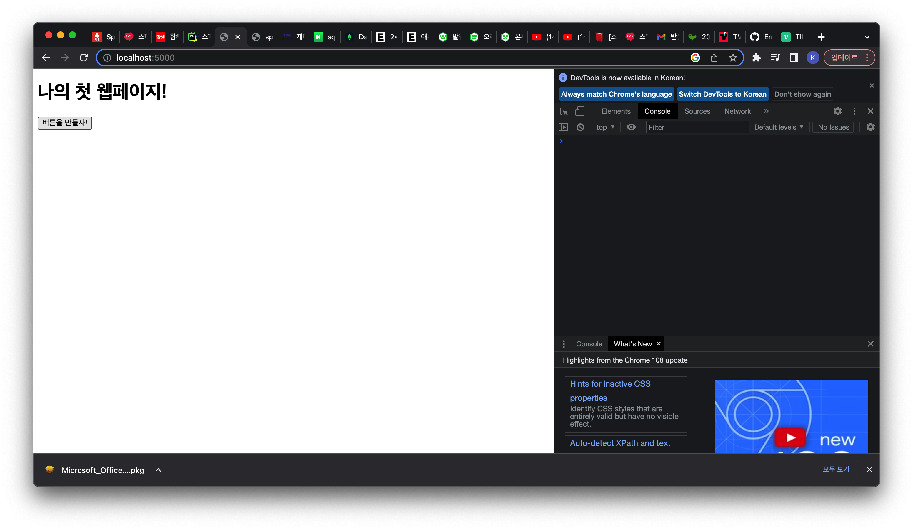The image size is (913, 530).
Task: Click the 버튼을 만들자! button
Action: pos(65,123)
